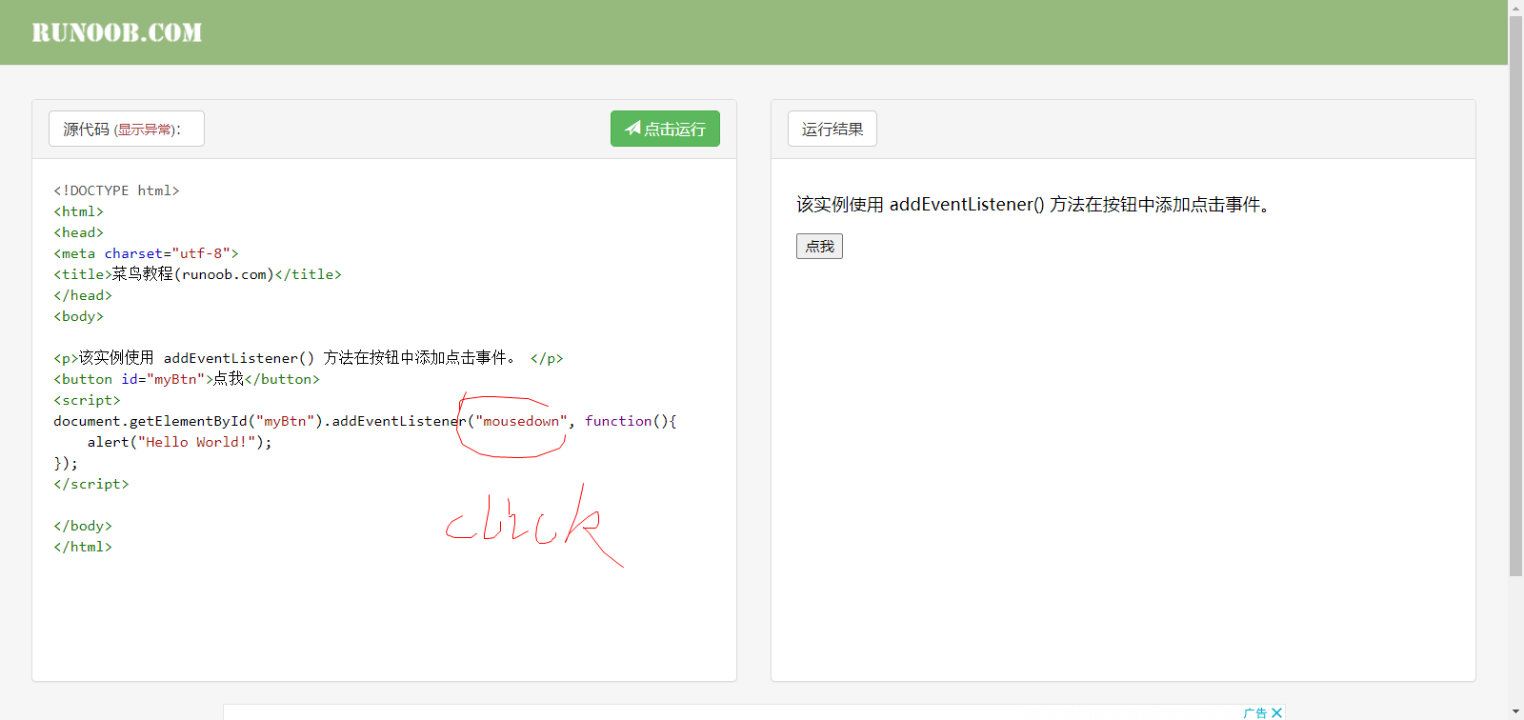Image resolution: width=1524 pixels, height=720 pixels.
Task: Click the closing </script> tag line
Action: [x=90, y=484]
